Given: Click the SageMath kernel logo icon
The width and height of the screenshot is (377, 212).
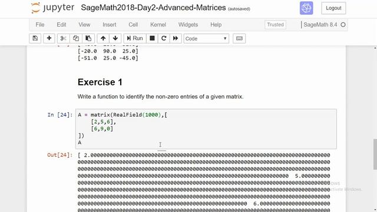Looking at the screenshot, I should [306, 8].
